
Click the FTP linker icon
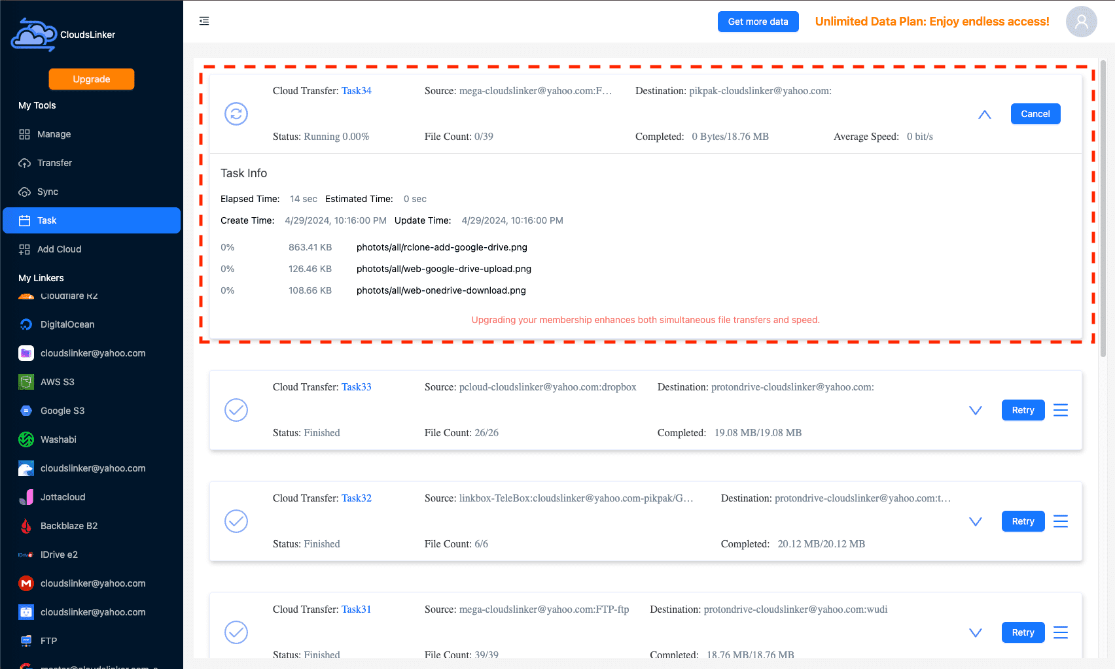point(26,641)
